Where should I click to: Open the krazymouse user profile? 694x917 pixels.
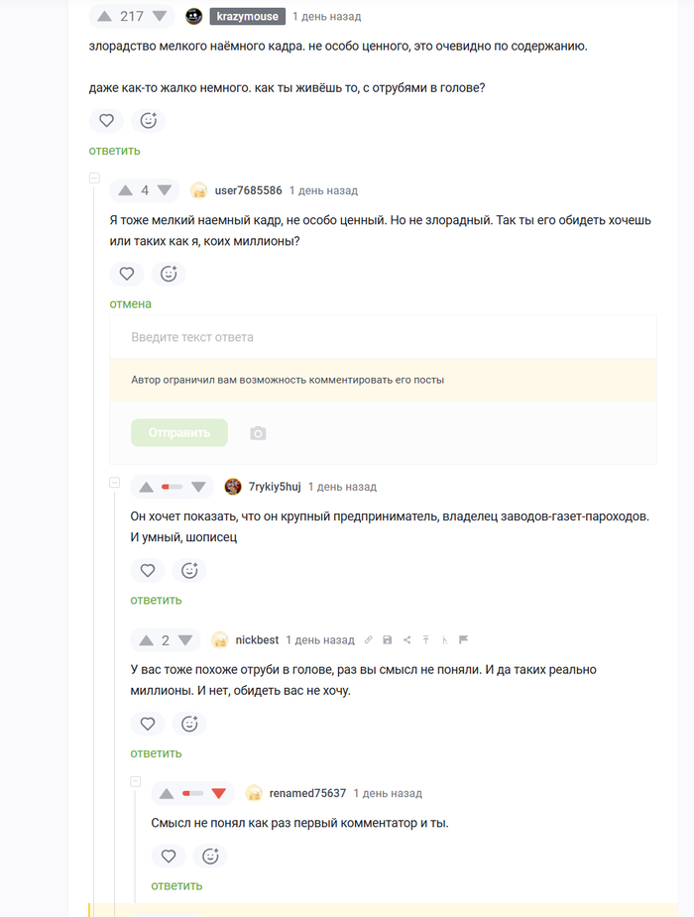coord(248,16)
